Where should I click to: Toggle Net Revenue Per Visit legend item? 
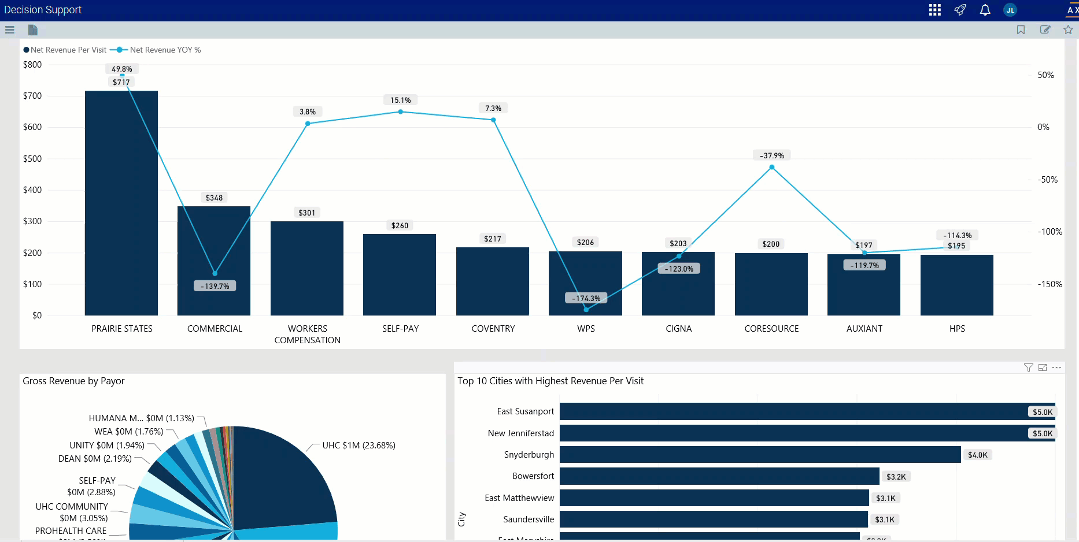pos(65,50)
